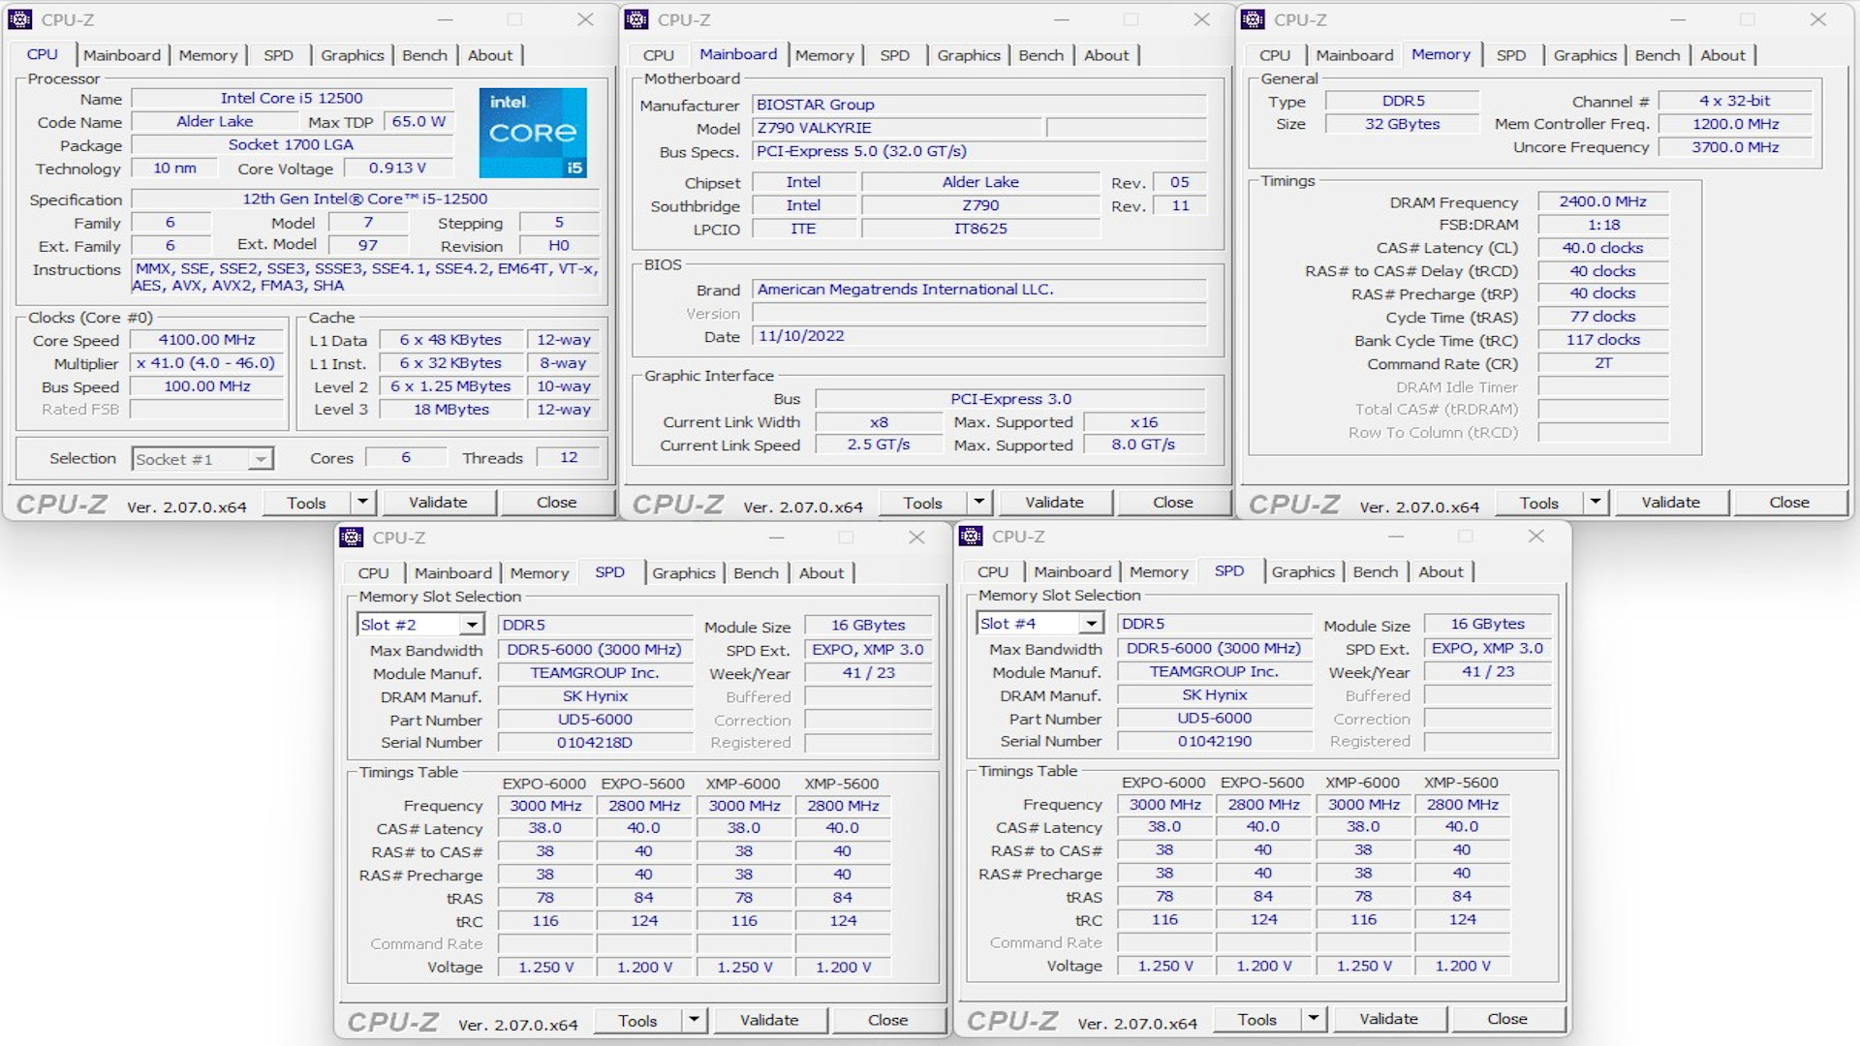Image resolution: width=1860 pixels, height=1046 pixels.
Task: Click the CPU-Z logo at the bottom of the Memory window
Action: [1293, 504]
